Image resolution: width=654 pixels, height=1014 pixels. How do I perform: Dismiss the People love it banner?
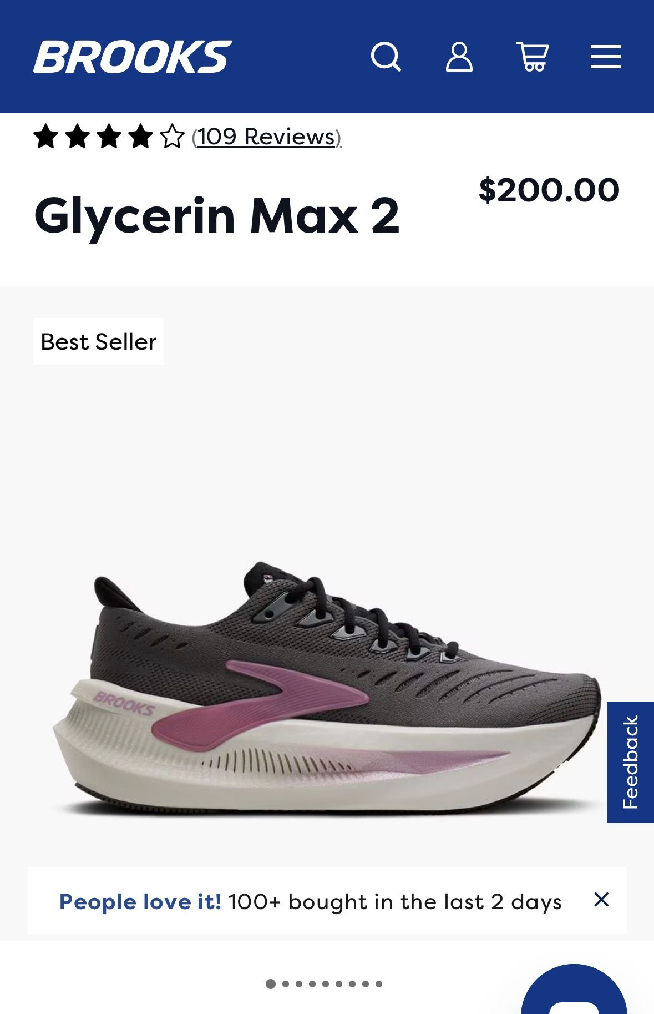pyautogui.click(x=601, y=900)
